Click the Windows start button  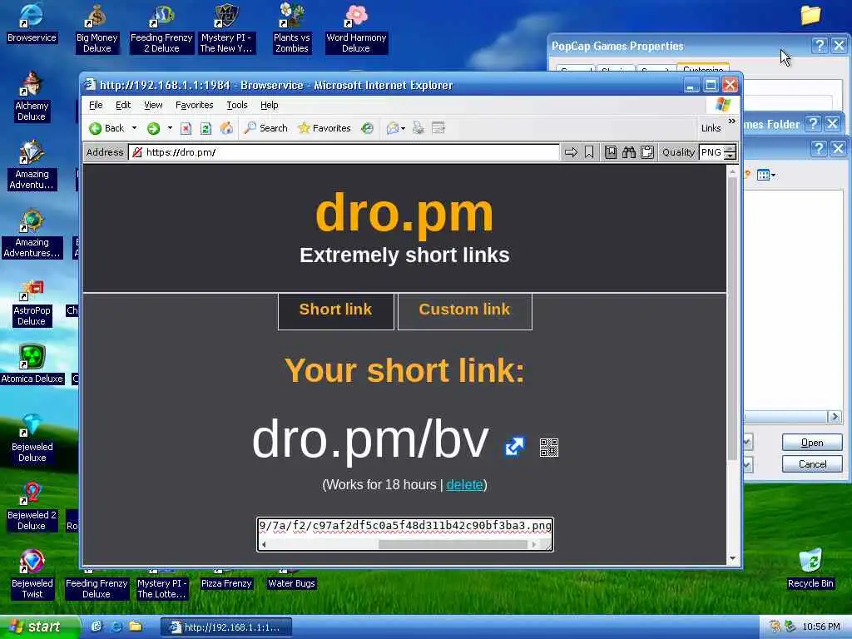coord(38,627)
